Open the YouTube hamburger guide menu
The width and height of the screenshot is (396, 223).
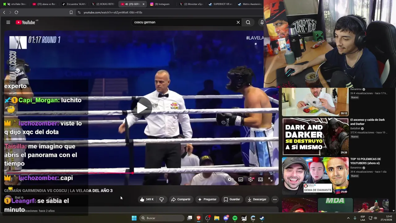coord(8,22)
